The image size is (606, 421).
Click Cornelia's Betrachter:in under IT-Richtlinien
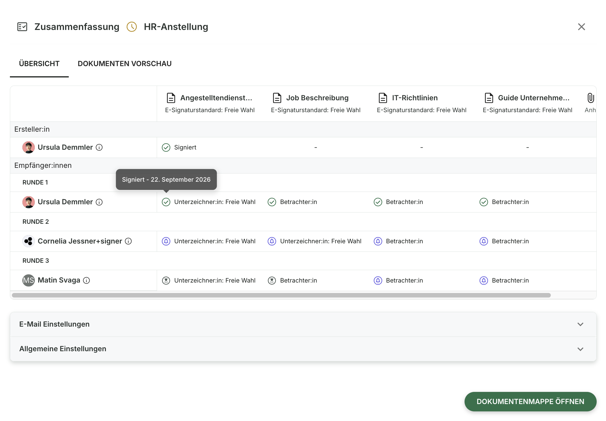point(405,241)
